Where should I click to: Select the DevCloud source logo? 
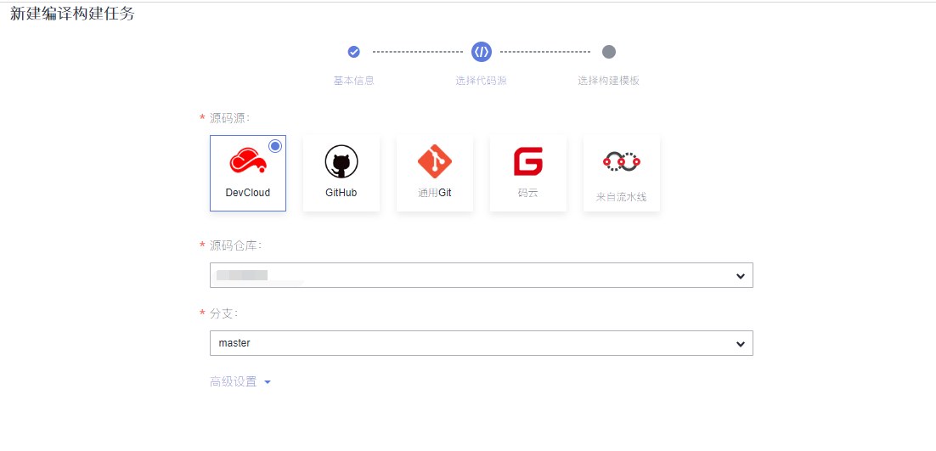point(248,161)
